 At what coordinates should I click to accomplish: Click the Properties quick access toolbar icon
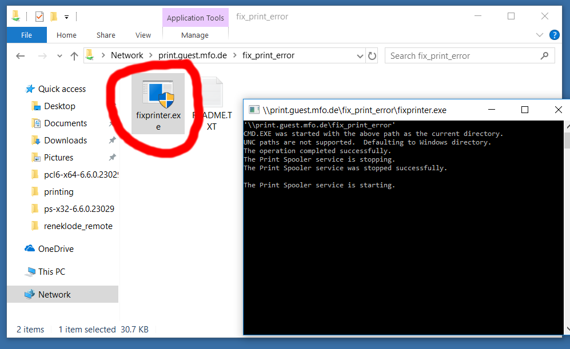39,17
